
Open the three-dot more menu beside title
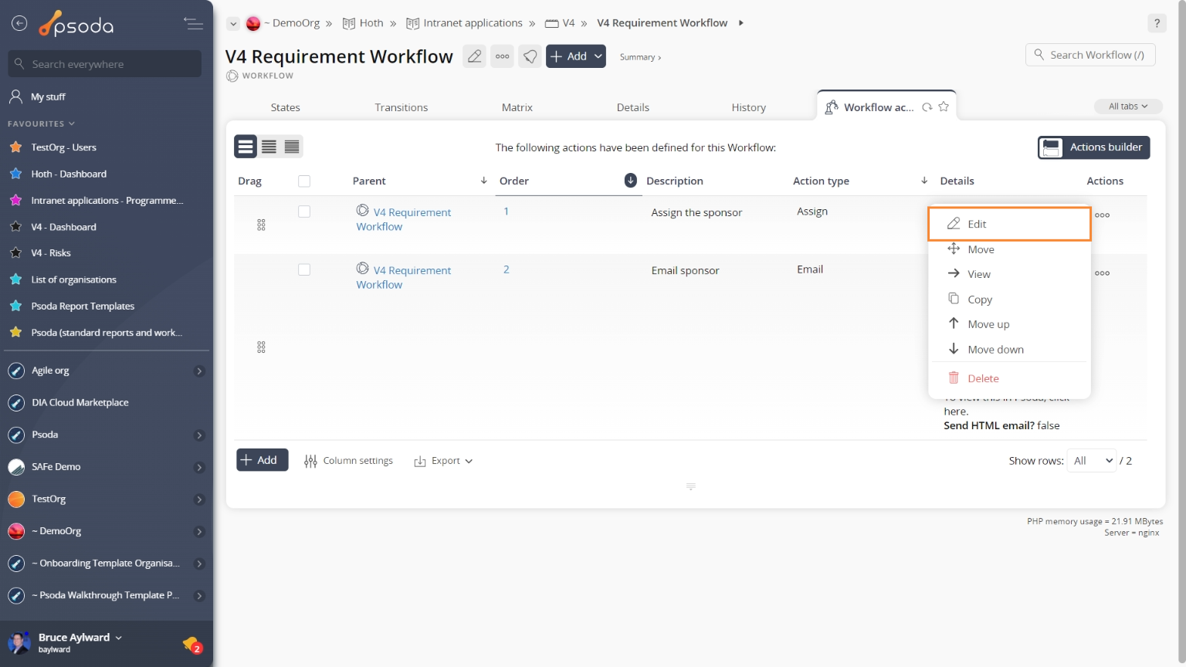tap(503, 56)
